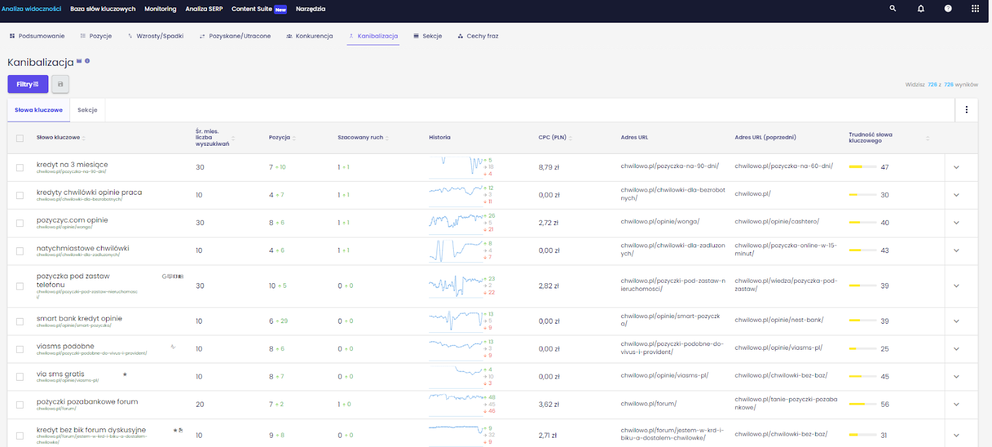
Task: Open URL chwilowo.pl/pozyczka-na-90-dni/
Action: tap(670, 166)
